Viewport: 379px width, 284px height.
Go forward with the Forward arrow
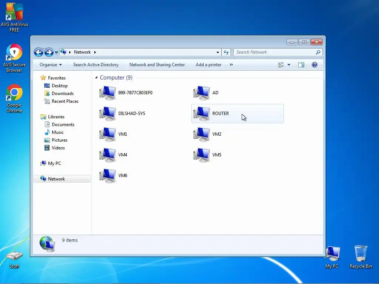pos(49,52)
